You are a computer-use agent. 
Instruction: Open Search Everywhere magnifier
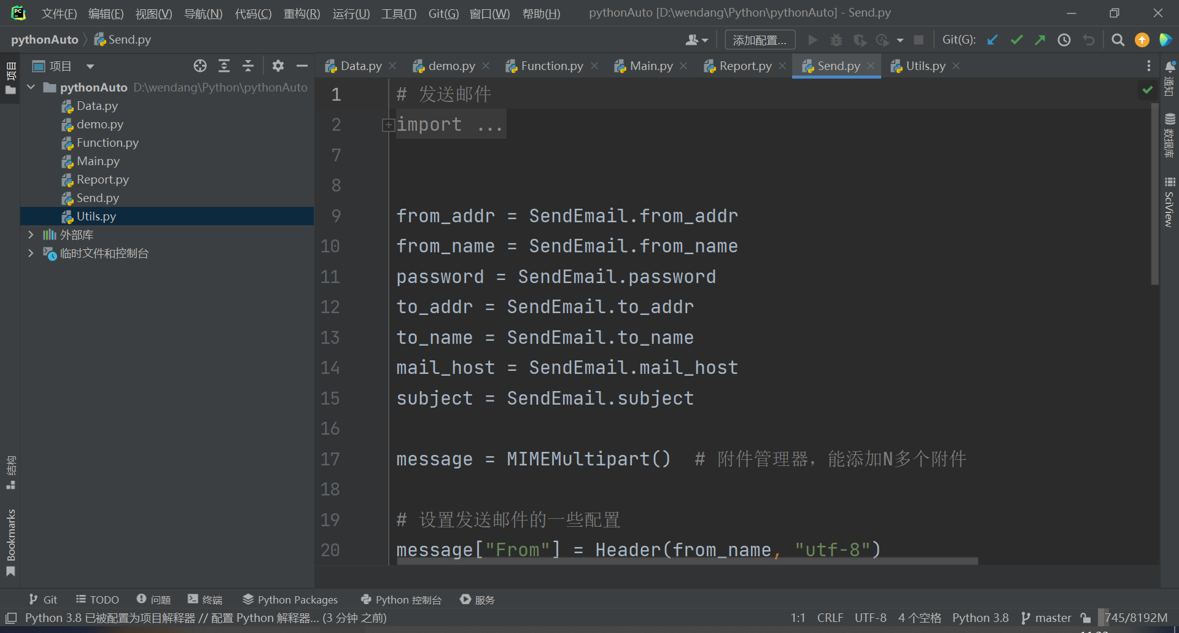[x=1118, y=40]
